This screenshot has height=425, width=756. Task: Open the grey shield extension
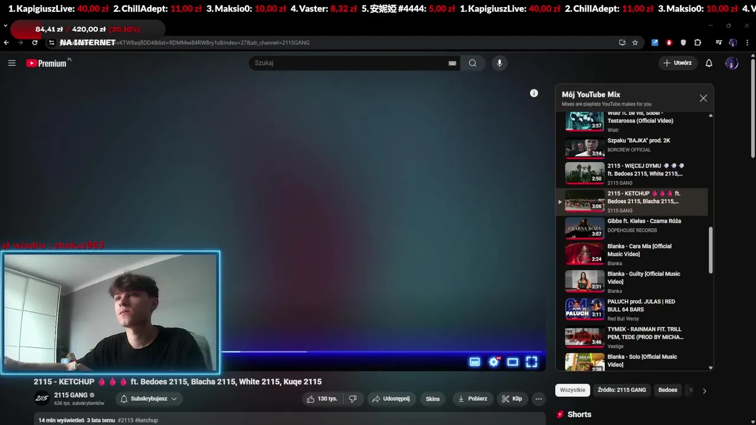[x=683, y=42]
